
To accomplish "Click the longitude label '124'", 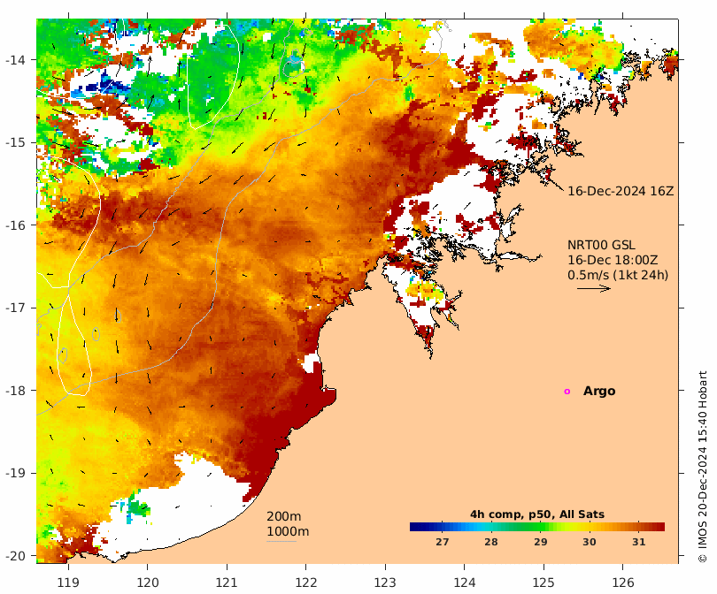I will point(465,583).
